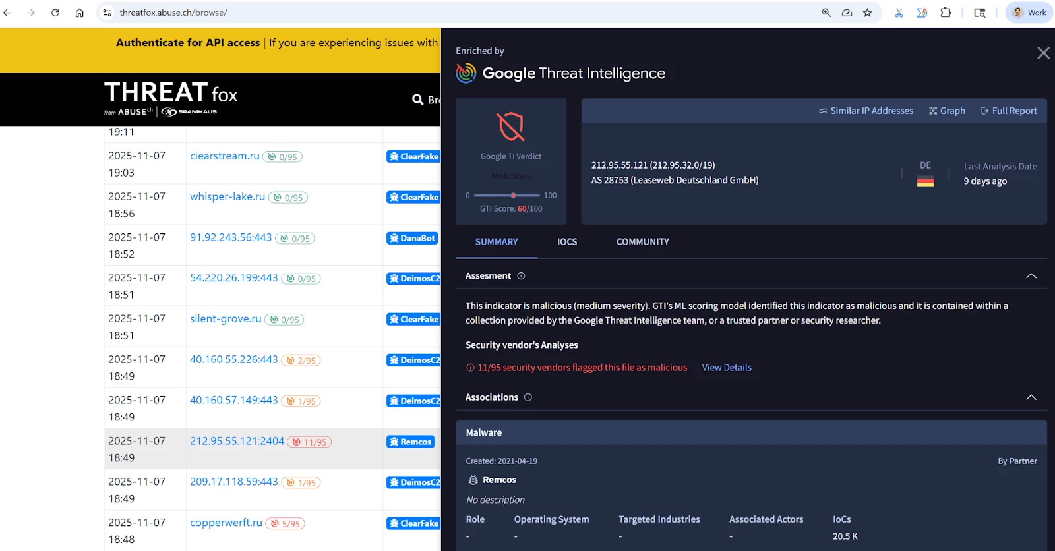Click the DE German flag icon
The image size is (1055, 551).
[x=926, y=182]
